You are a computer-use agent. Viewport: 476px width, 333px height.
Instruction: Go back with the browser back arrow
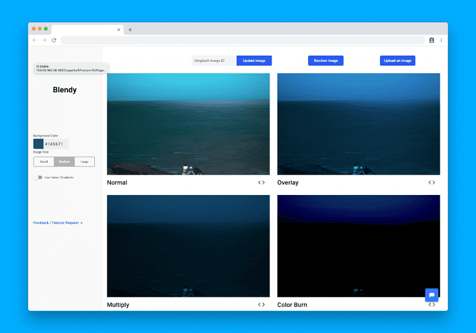point(35,40)
